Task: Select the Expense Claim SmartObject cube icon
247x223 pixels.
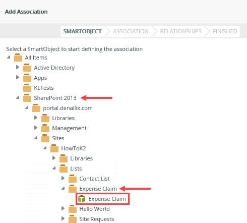Action: point(82,199)
